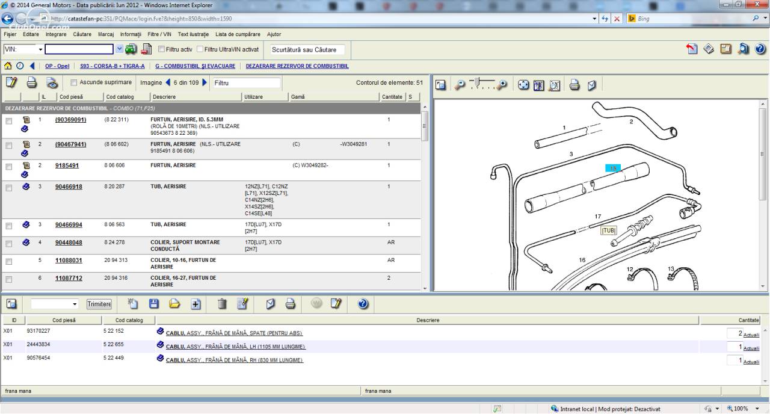Viewport: 770px width, 414px height.
Task: Tick the checkbox for part 90369091
Action: tap(9, 121)
